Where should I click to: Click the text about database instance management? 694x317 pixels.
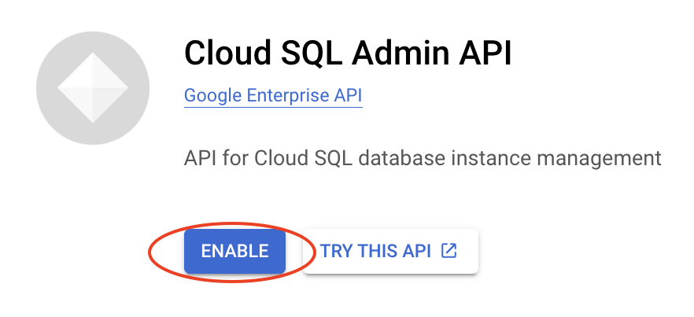click(423, 158)
